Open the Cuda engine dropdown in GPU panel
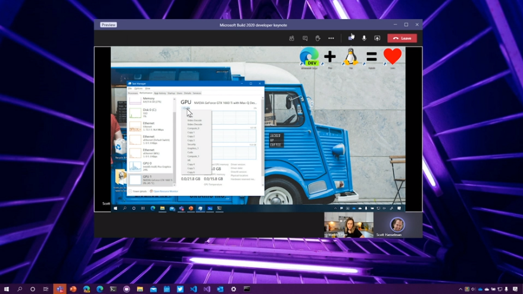 pos(186,109)
